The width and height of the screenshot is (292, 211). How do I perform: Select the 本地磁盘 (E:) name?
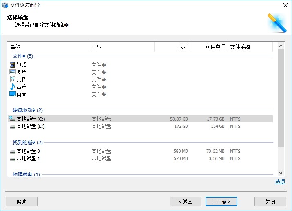(x=31, y=126)
